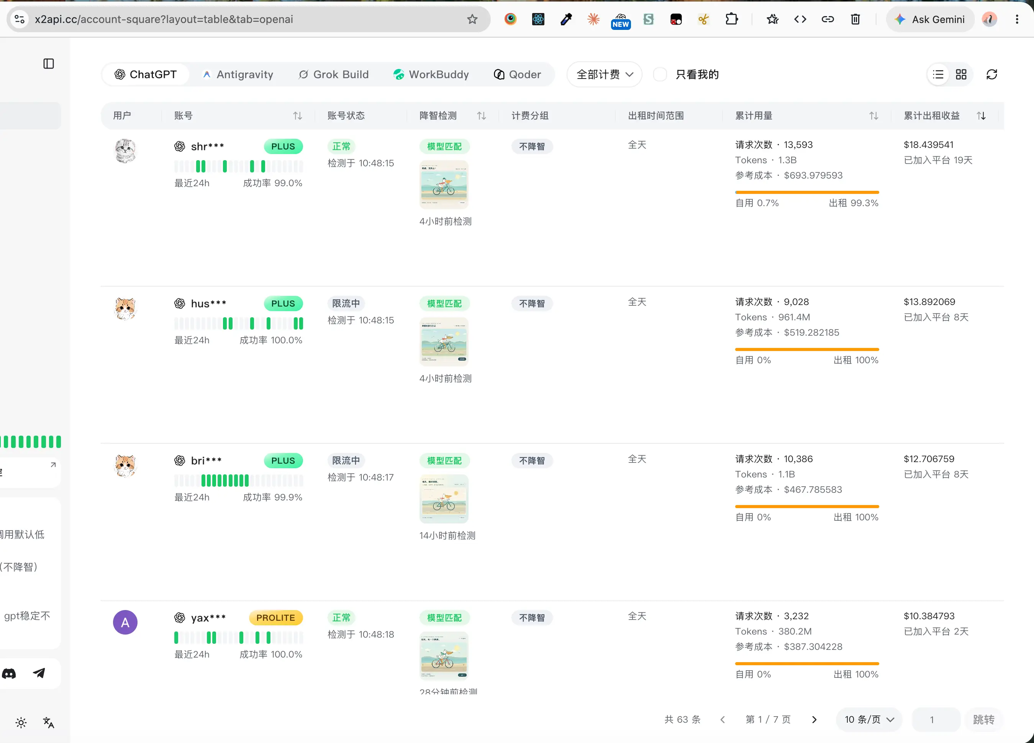Open the Discord link icon
1034x743 pixels.
coord(10,673)
